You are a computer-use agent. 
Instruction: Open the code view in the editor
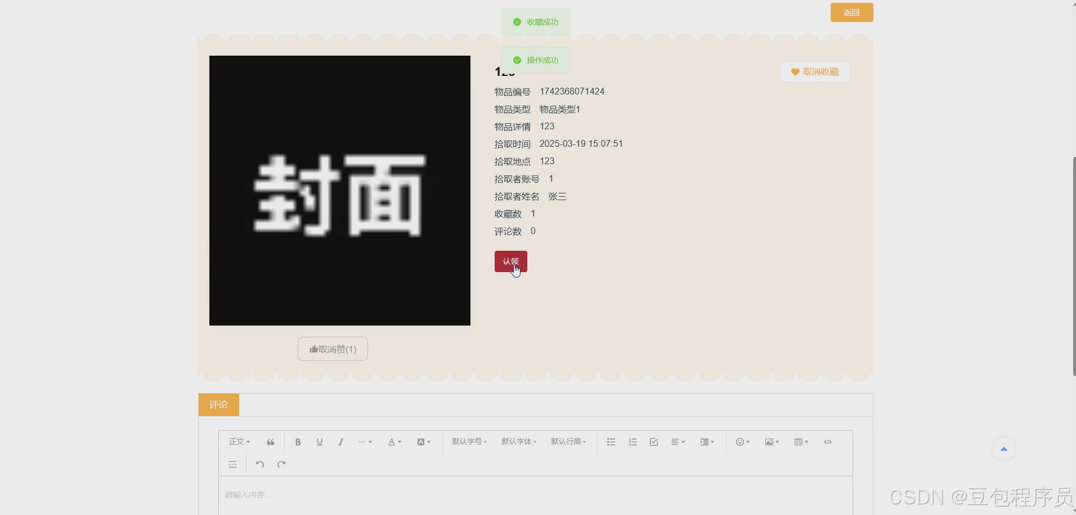pos(828,442)
